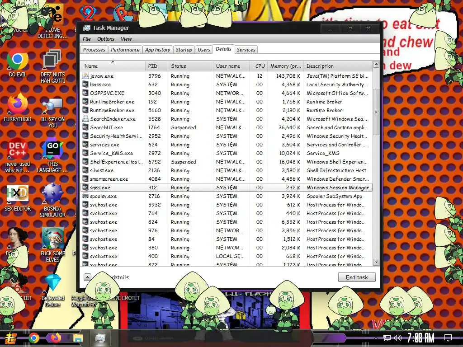The width and height of the screenshot is (463, 347).
Task: Click the 143,708 K memory value
Action: click(288, 76)
